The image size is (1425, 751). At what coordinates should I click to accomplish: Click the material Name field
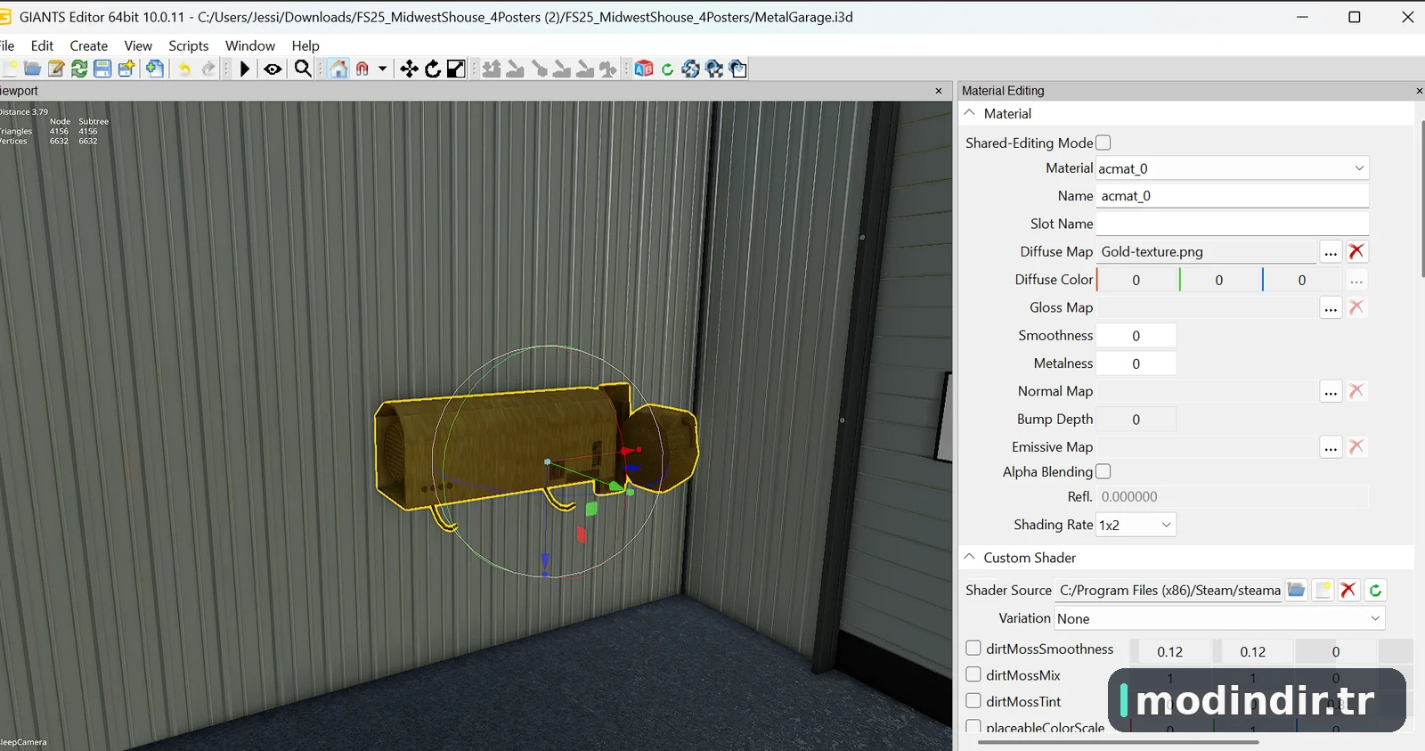(1233, 196)
